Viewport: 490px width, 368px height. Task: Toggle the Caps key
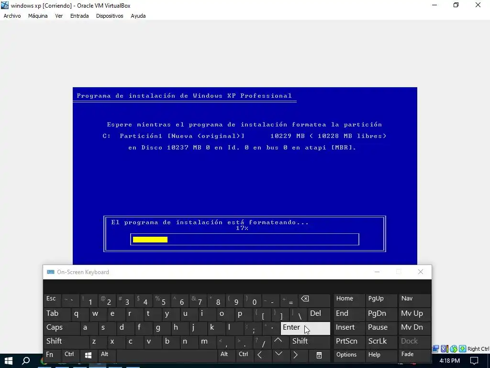(x=62, y=328)
